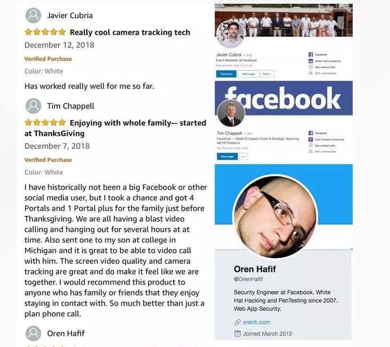Image resolution: width=390 pixels, height=347 pixels.
Task: Open the orenh.com website link
Action: click(x=256, y=322)
